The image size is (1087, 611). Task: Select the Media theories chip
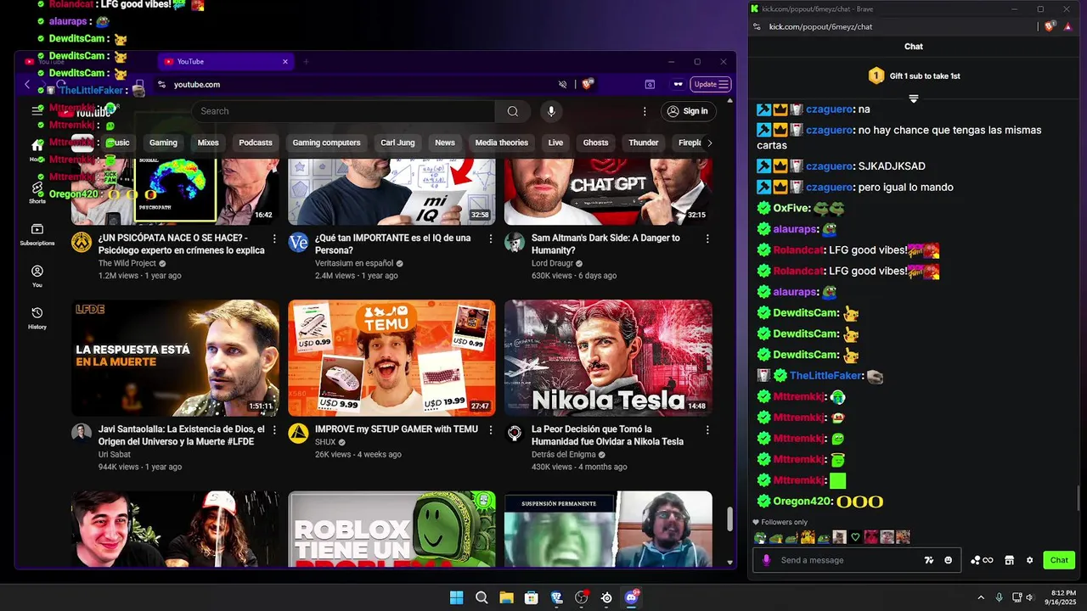pyautogui.click(x=502, y=143)
